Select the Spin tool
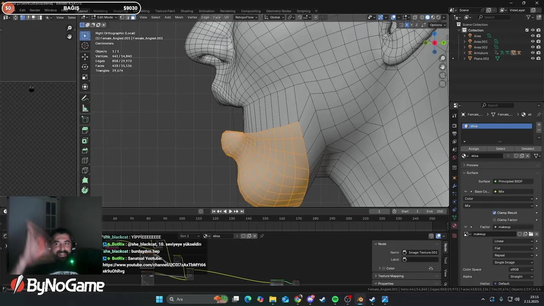 click(85, 190)
